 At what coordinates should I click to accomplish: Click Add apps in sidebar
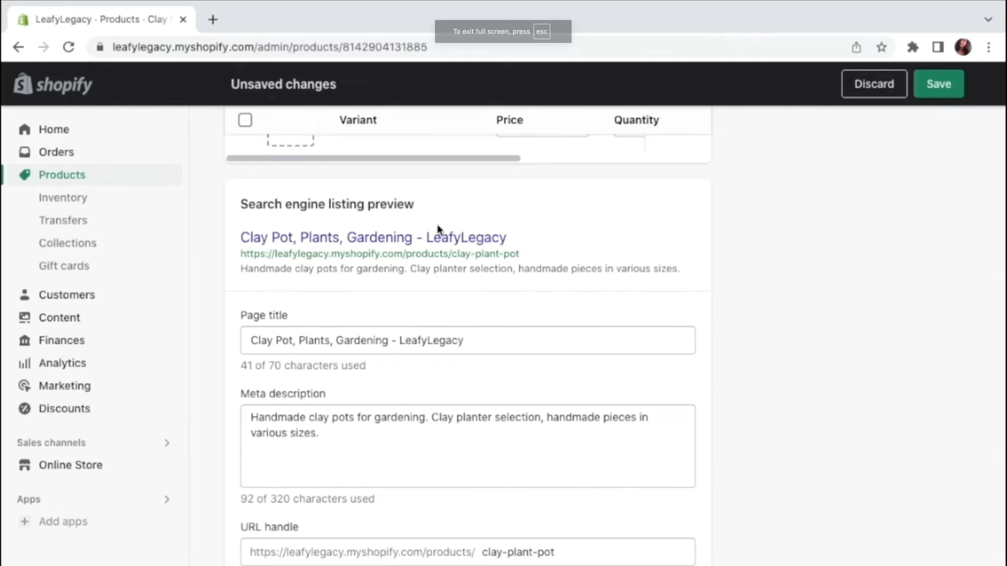click(x=63, y=522)
